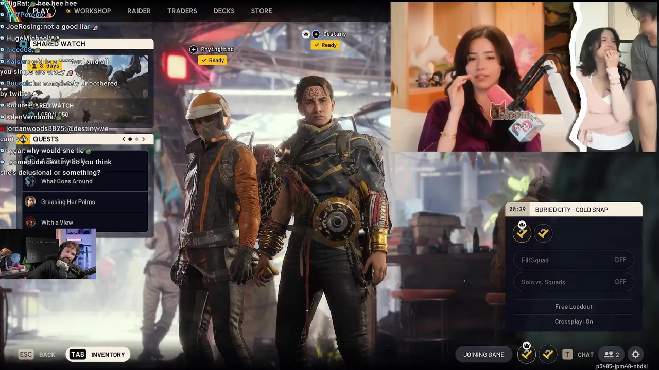Click the 'Lygar: why would she lie' chat message
The height and width of the screenshot is (370, 659).
coord(46,151)
